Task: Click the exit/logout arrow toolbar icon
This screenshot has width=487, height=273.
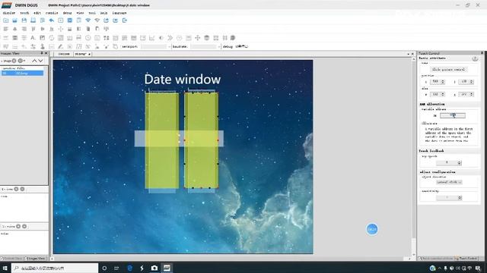Action: tap(125, 20)
